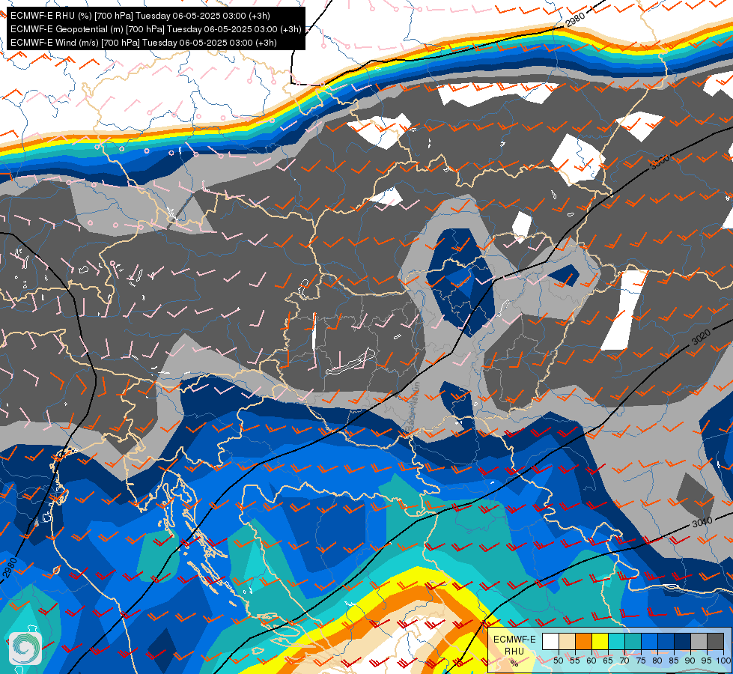This screenshot has width=733, height=674.
Task: Click the 2980 contour label near top edge
Action: point(575,19)
